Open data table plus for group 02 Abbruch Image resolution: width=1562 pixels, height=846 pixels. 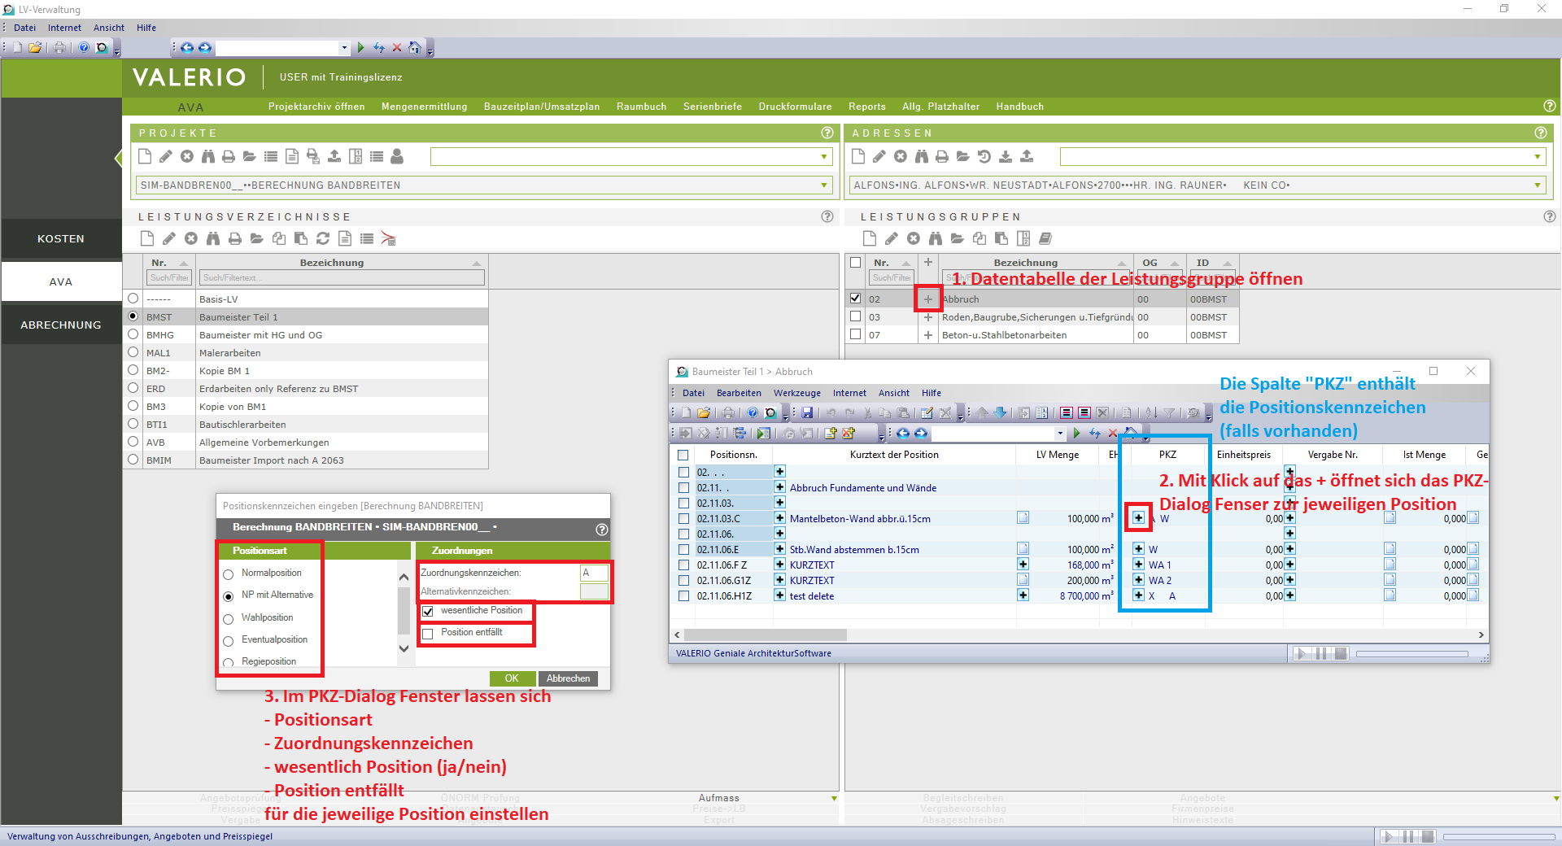[x=927, y=299]
